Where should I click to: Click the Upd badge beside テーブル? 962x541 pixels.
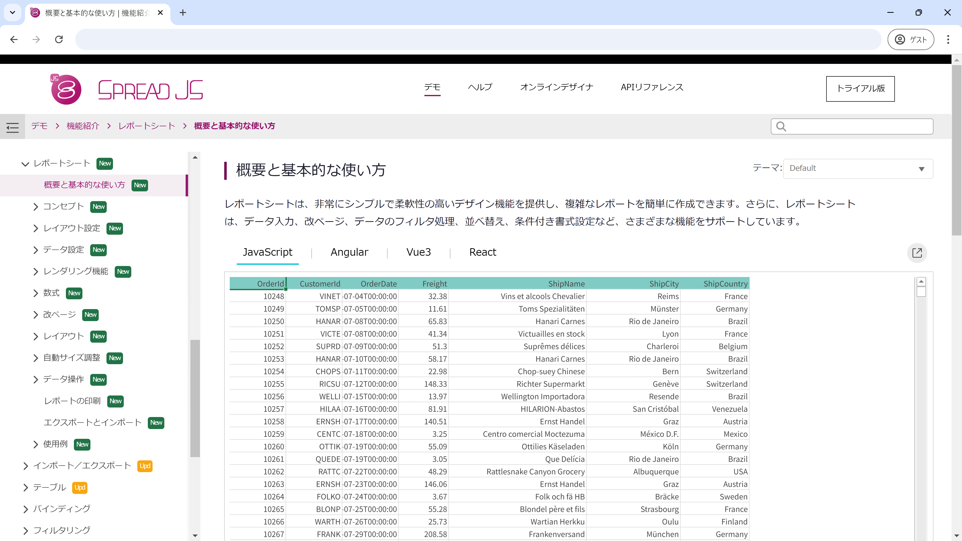[x=80, y=488]
